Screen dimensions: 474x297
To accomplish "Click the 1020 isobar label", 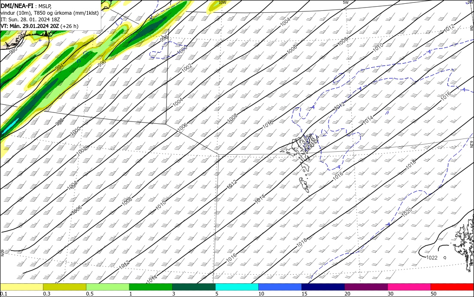I will pos(407,212).
